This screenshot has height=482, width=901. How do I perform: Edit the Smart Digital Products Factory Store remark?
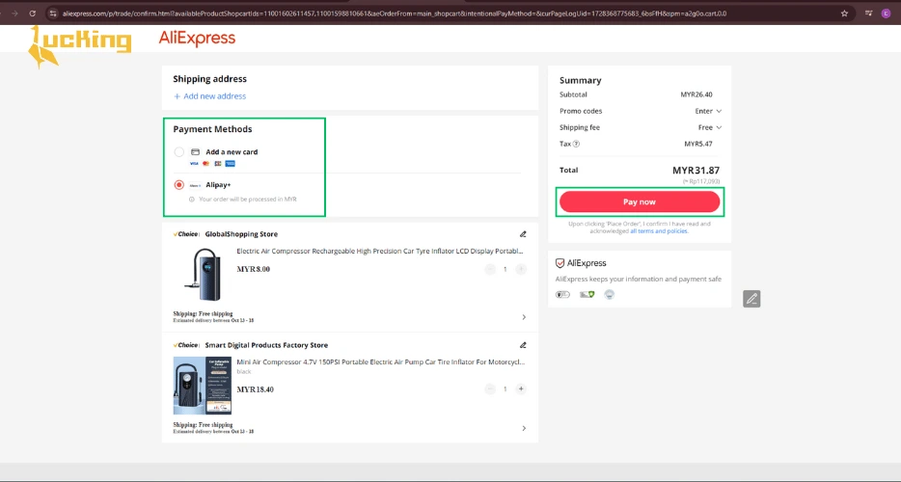523,345
